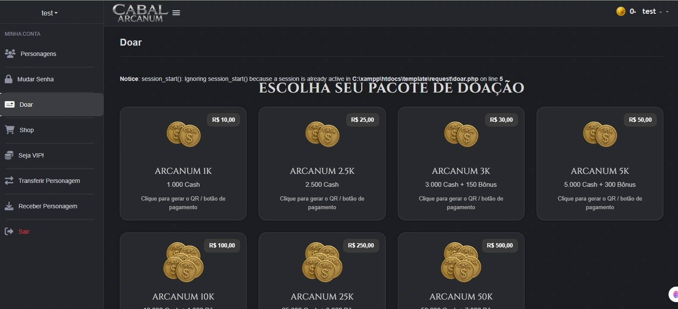Click the 3.000 Cash + 150 Bônus text
The height and width of the screenshot is (309, 678).
click(461, 185)
